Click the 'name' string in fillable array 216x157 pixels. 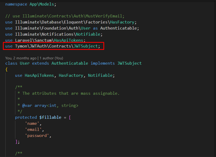tap(32, 123)
